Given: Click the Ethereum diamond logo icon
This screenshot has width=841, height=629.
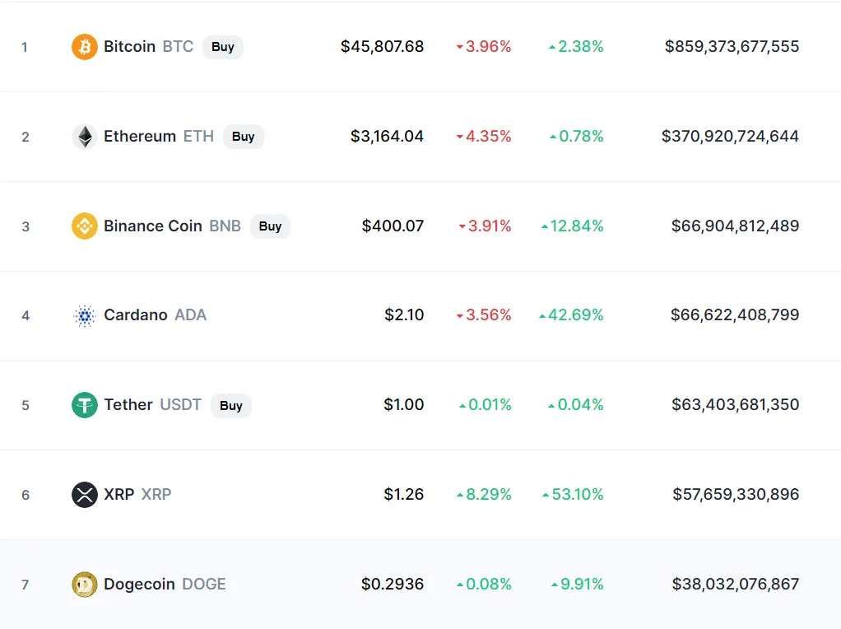Looking at the screenshot, I should 85,137.
